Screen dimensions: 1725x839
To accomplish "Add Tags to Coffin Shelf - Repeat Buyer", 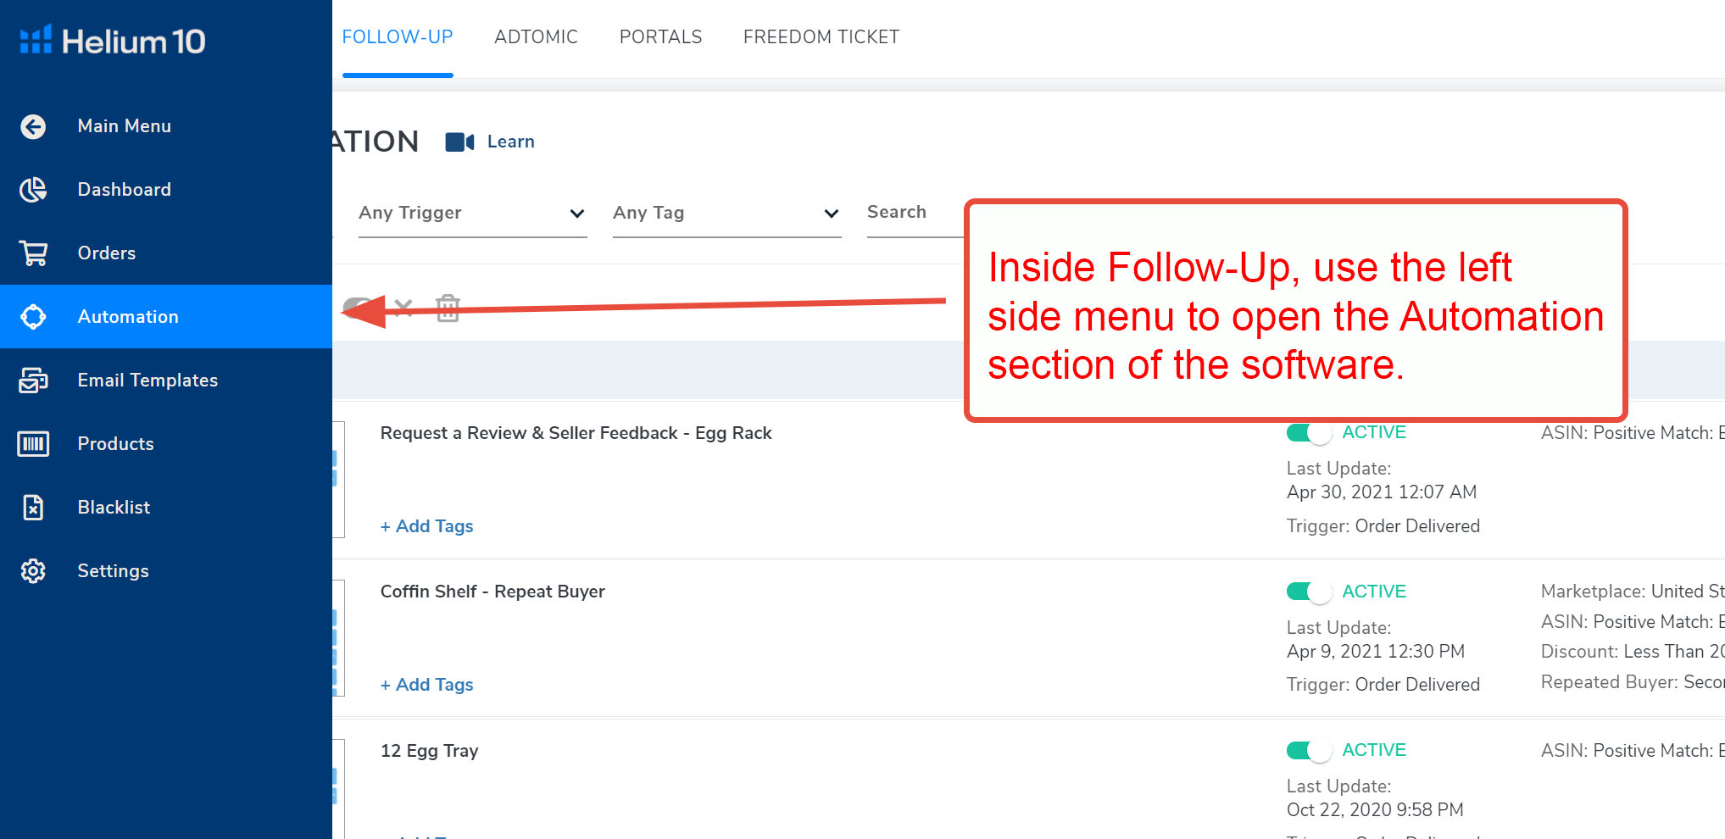I will (x=427, y=685).
